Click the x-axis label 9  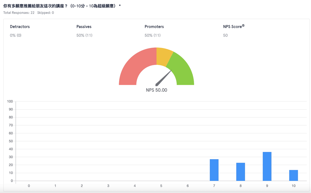point(267,186)
